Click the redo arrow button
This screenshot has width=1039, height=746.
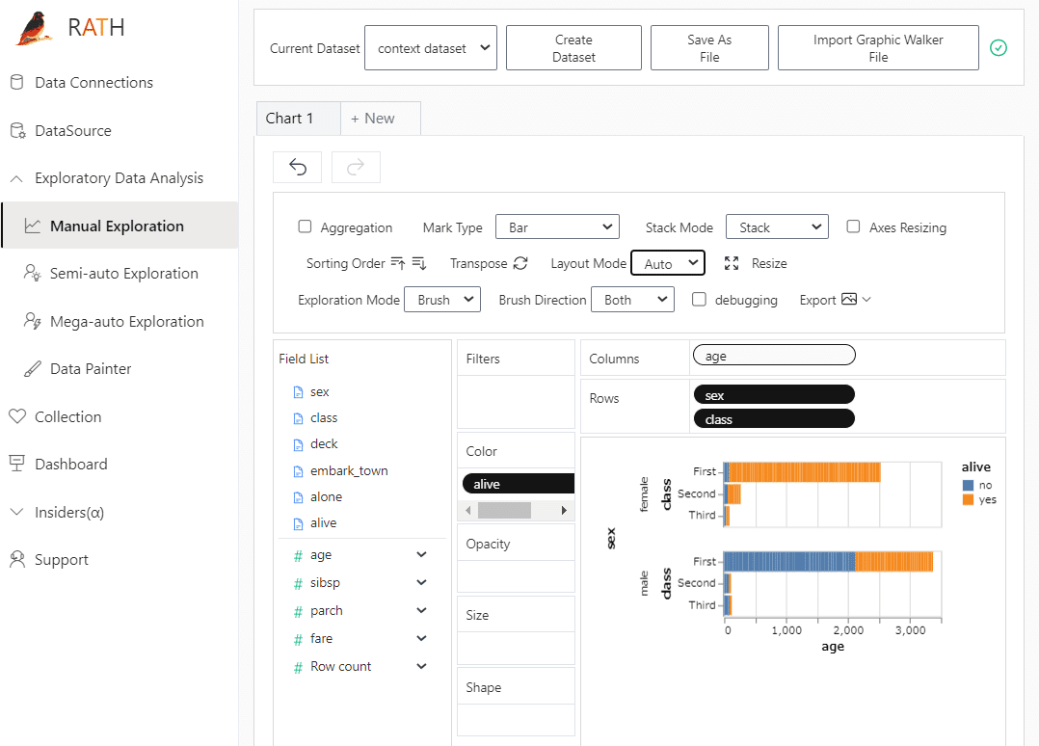tap(356, 167)
